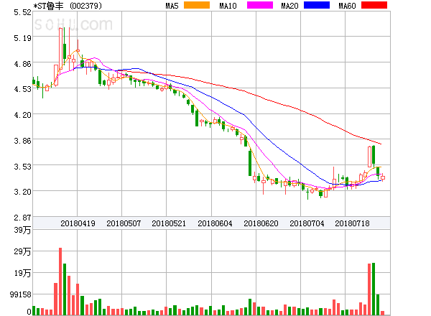
Task: Click the magenta MA10 legend swatch
Action: click(260, 5)
